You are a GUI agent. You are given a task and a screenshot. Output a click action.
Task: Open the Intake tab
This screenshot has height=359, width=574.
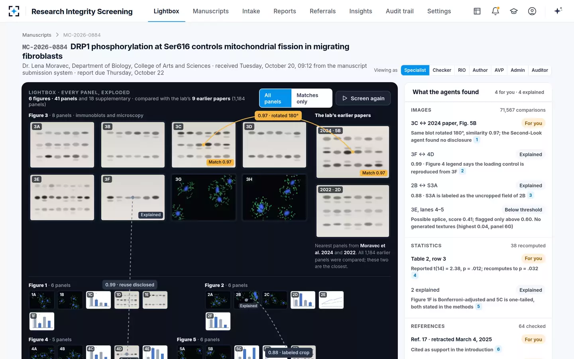251,11
